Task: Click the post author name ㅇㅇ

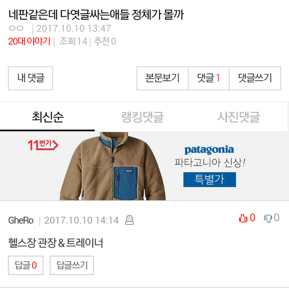Action: pyautogui.click(x=16, y=28)
